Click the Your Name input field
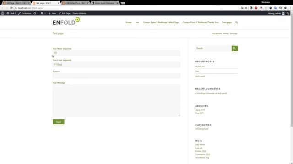Image resolution: width=293 pixels, height=164 pixels. point(116,53)
